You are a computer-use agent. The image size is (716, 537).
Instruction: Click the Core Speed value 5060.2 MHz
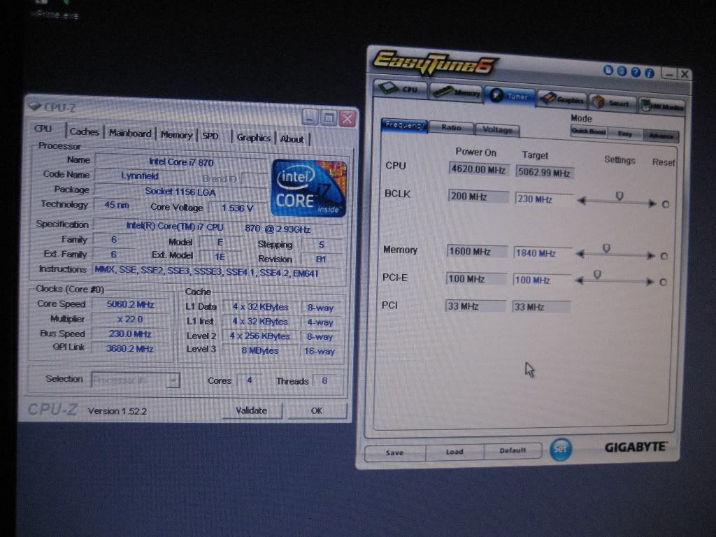click(x=131, y=305)
